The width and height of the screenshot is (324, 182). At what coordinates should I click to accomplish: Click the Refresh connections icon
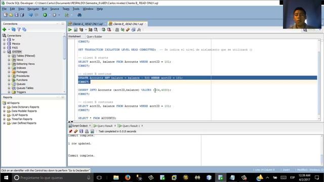[x=14, y=29]
